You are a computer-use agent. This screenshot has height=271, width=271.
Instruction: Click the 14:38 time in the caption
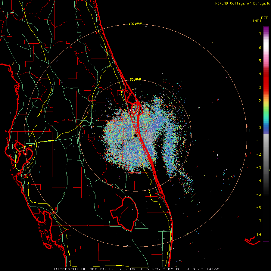[212, 269]
